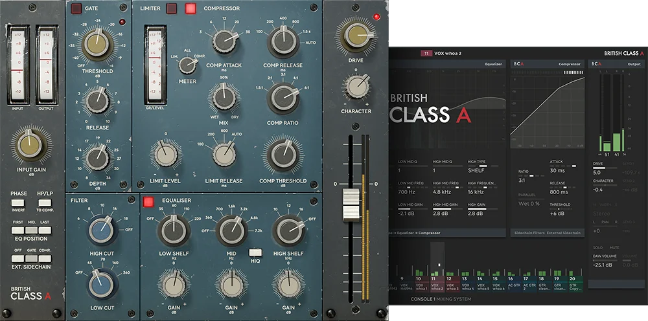The width and height of the screenshot is (648, 321).
Task: Click the Gain knob under Low Shelf
Action: click(174, 285)
